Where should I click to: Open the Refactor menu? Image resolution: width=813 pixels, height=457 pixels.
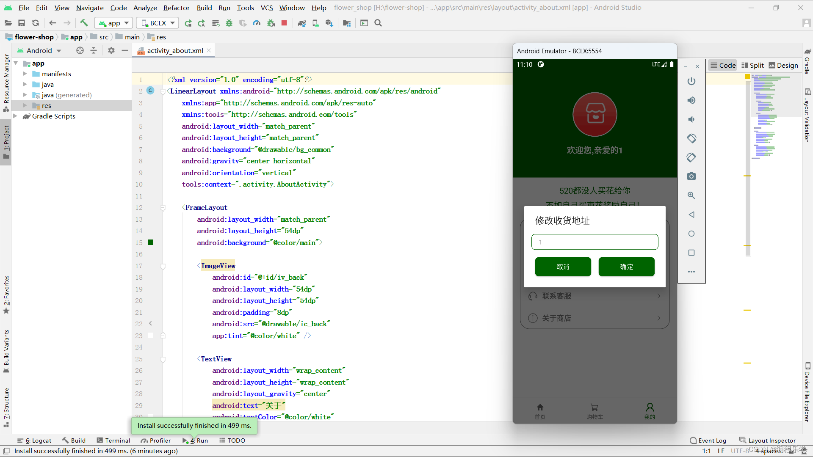point(176,8)
